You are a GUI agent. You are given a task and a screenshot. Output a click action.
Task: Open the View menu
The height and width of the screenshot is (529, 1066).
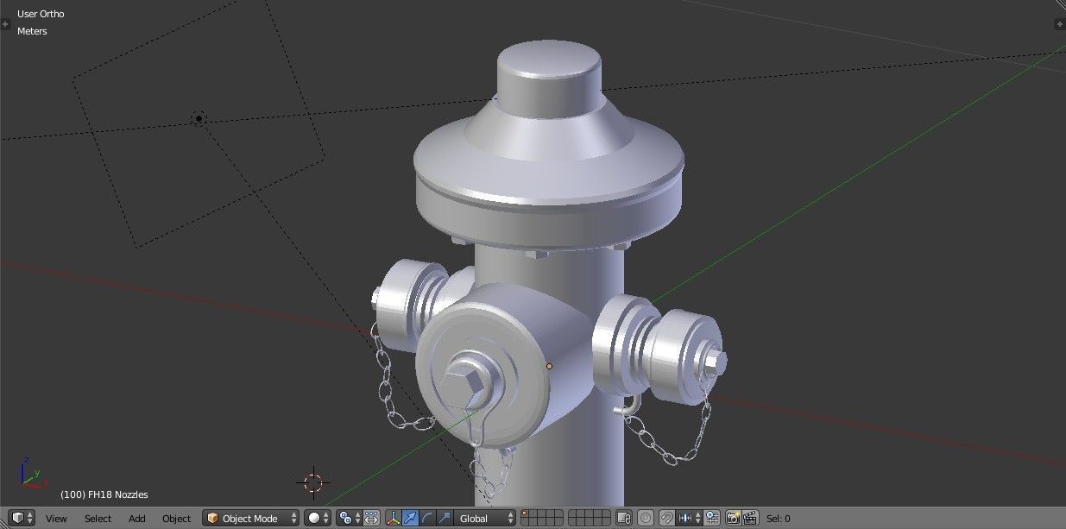pos(56,519)
